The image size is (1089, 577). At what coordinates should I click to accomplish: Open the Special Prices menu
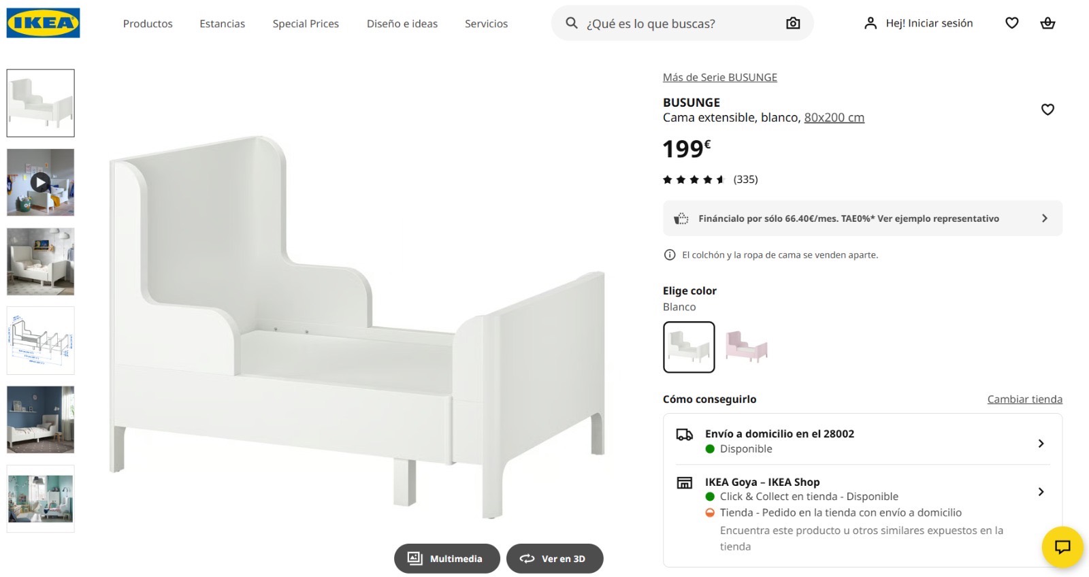(x=306, y=24)
